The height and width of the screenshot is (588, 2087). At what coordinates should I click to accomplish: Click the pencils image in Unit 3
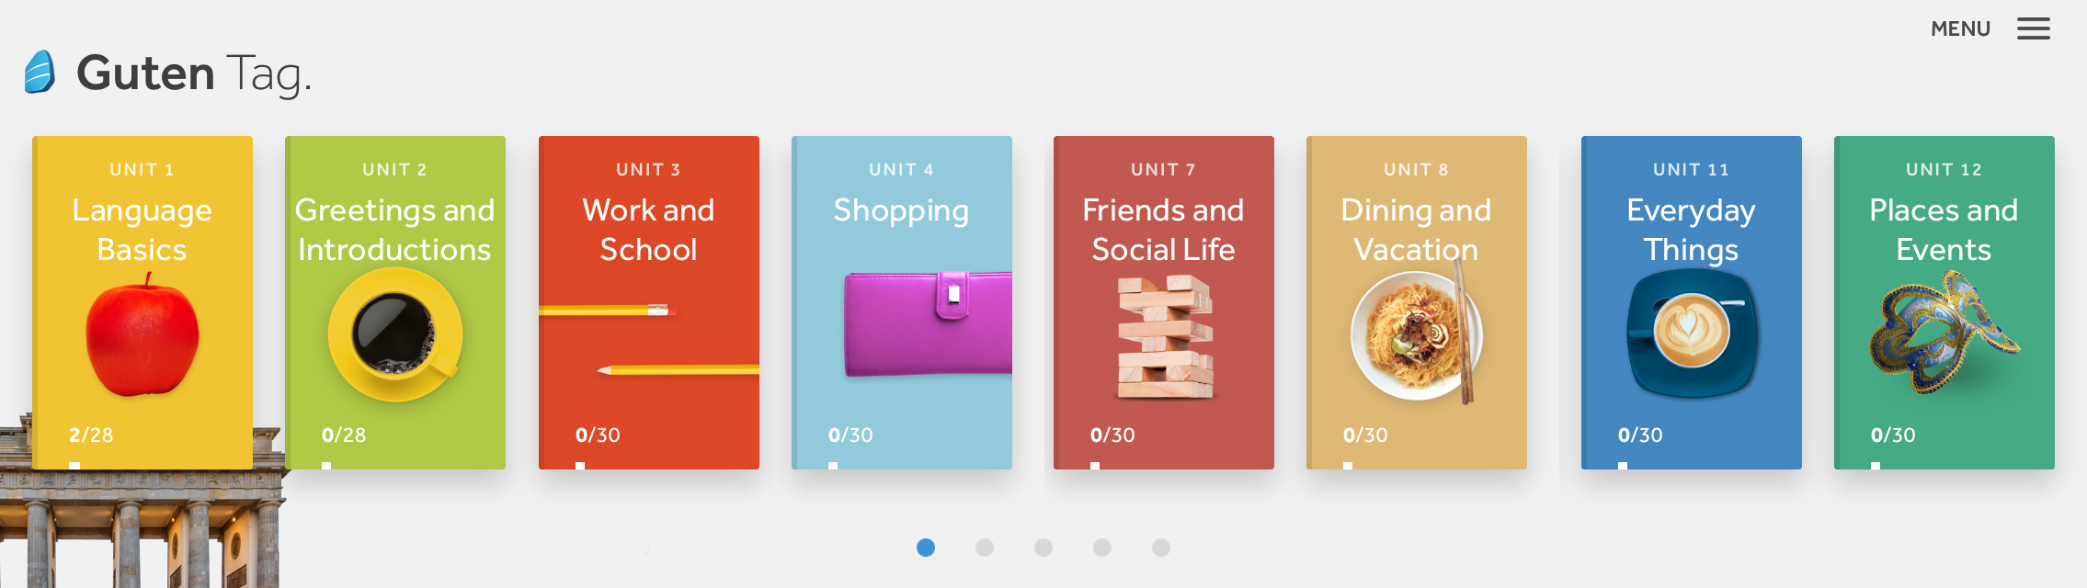click(x=649, y=340)
